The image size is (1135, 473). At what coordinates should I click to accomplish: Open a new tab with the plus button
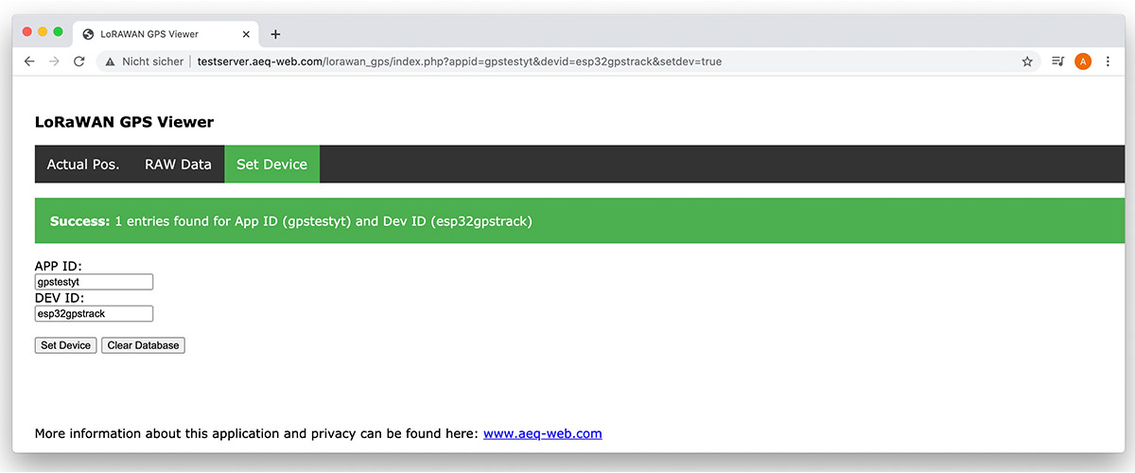tap(275, 34)
